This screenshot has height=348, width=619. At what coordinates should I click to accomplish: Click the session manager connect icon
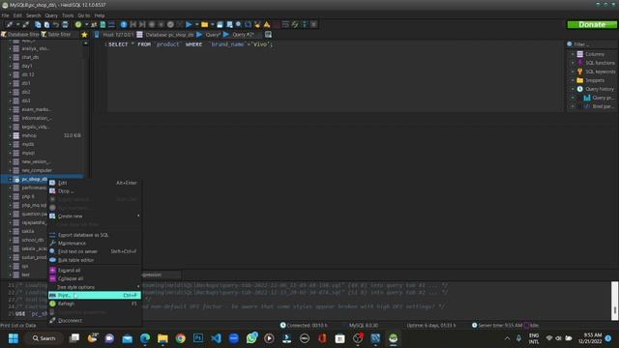click(x=10, y=24)
